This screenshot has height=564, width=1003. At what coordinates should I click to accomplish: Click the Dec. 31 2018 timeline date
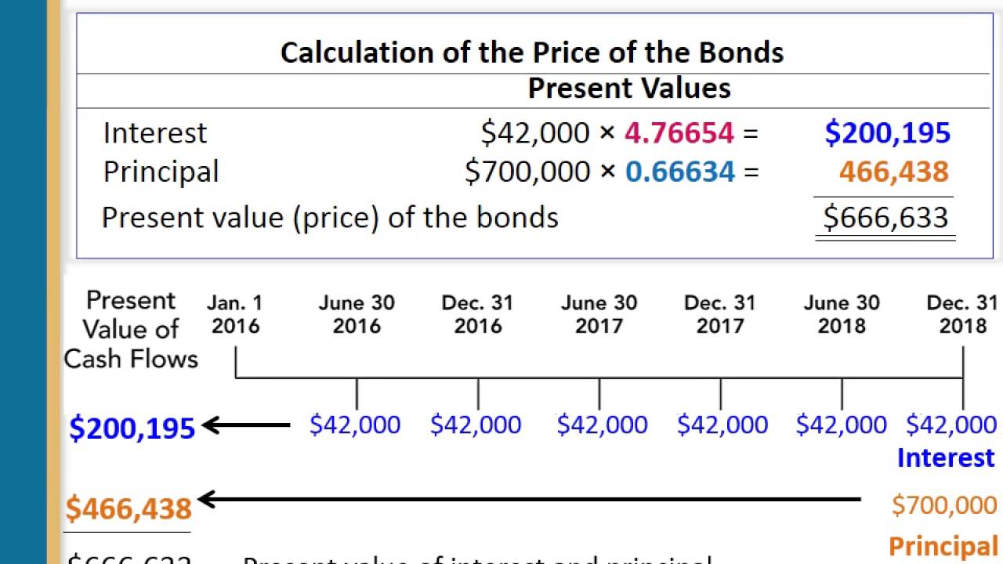click(961, 314)
